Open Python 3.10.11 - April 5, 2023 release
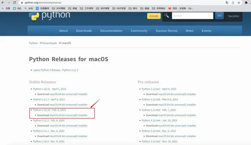The image size is (251, 145). click(x=49, y=89)
